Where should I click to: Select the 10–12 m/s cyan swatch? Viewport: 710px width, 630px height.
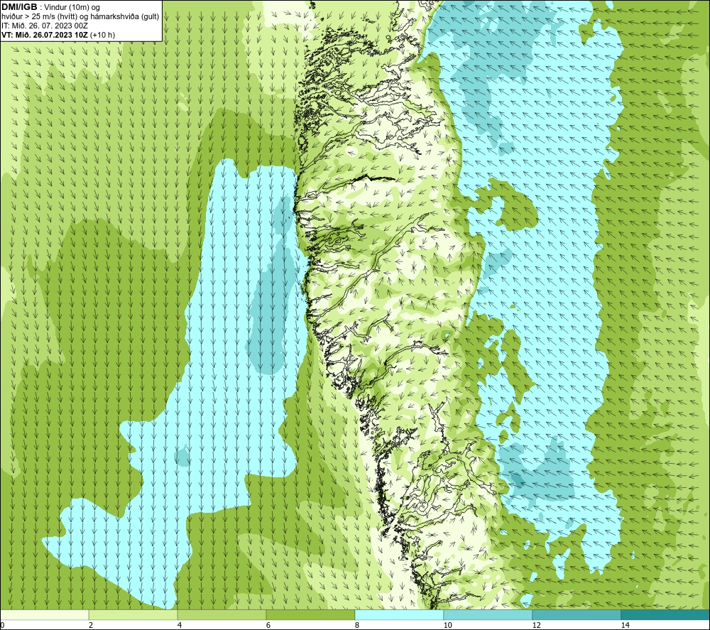point(488,615)
